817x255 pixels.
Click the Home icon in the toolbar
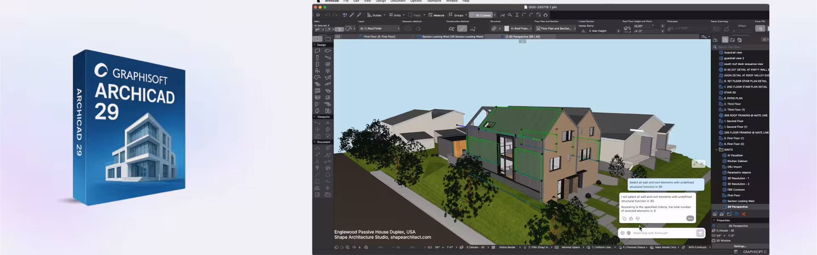coord(318,15)
